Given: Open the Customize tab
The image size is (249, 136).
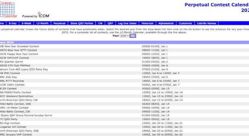Looking at the screenshot, I should click(185, 23).
